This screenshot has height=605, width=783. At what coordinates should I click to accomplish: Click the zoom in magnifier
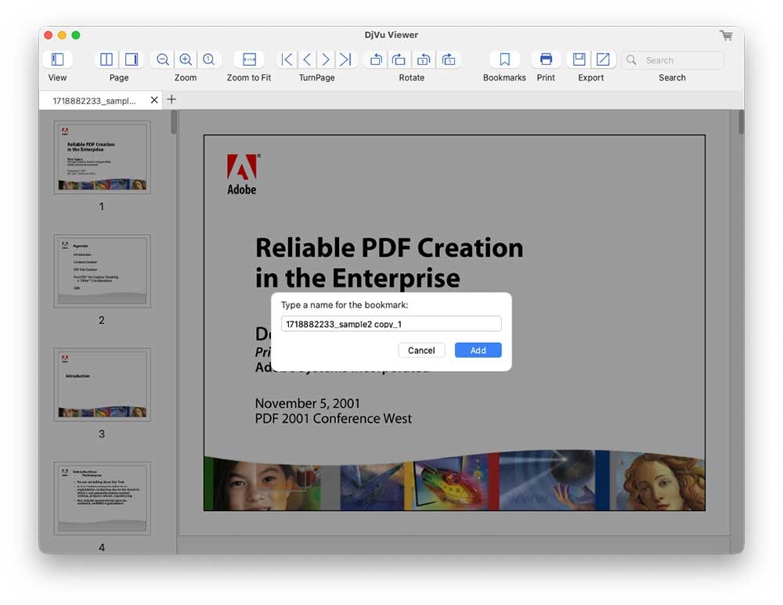click(x=186, y=60)
